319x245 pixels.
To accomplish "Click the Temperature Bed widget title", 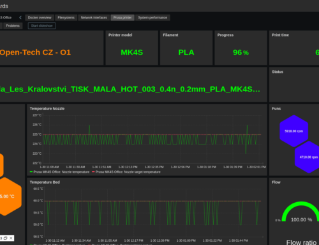I will (45, 182).
